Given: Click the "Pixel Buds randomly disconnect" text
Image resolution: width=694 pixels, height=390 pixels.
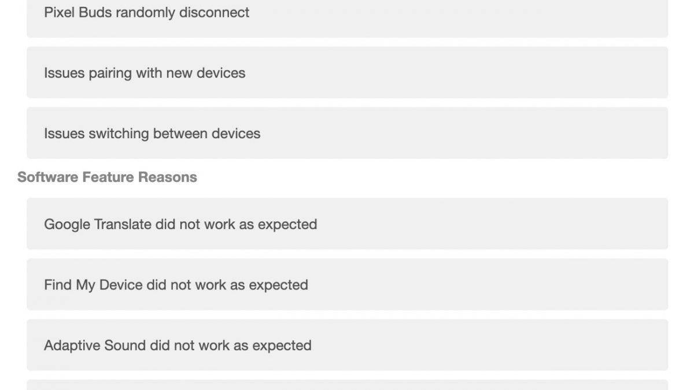Looking at the screenshot, I should point(146,12).
